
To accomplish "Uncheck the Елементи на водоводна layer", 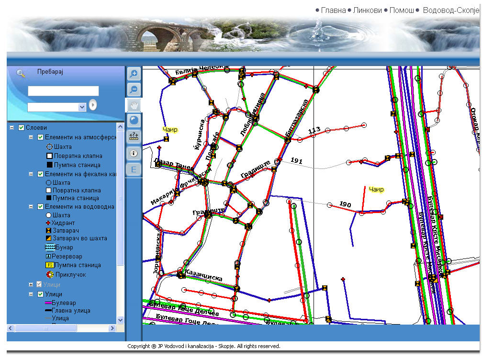I will click(x=41, y=206).
